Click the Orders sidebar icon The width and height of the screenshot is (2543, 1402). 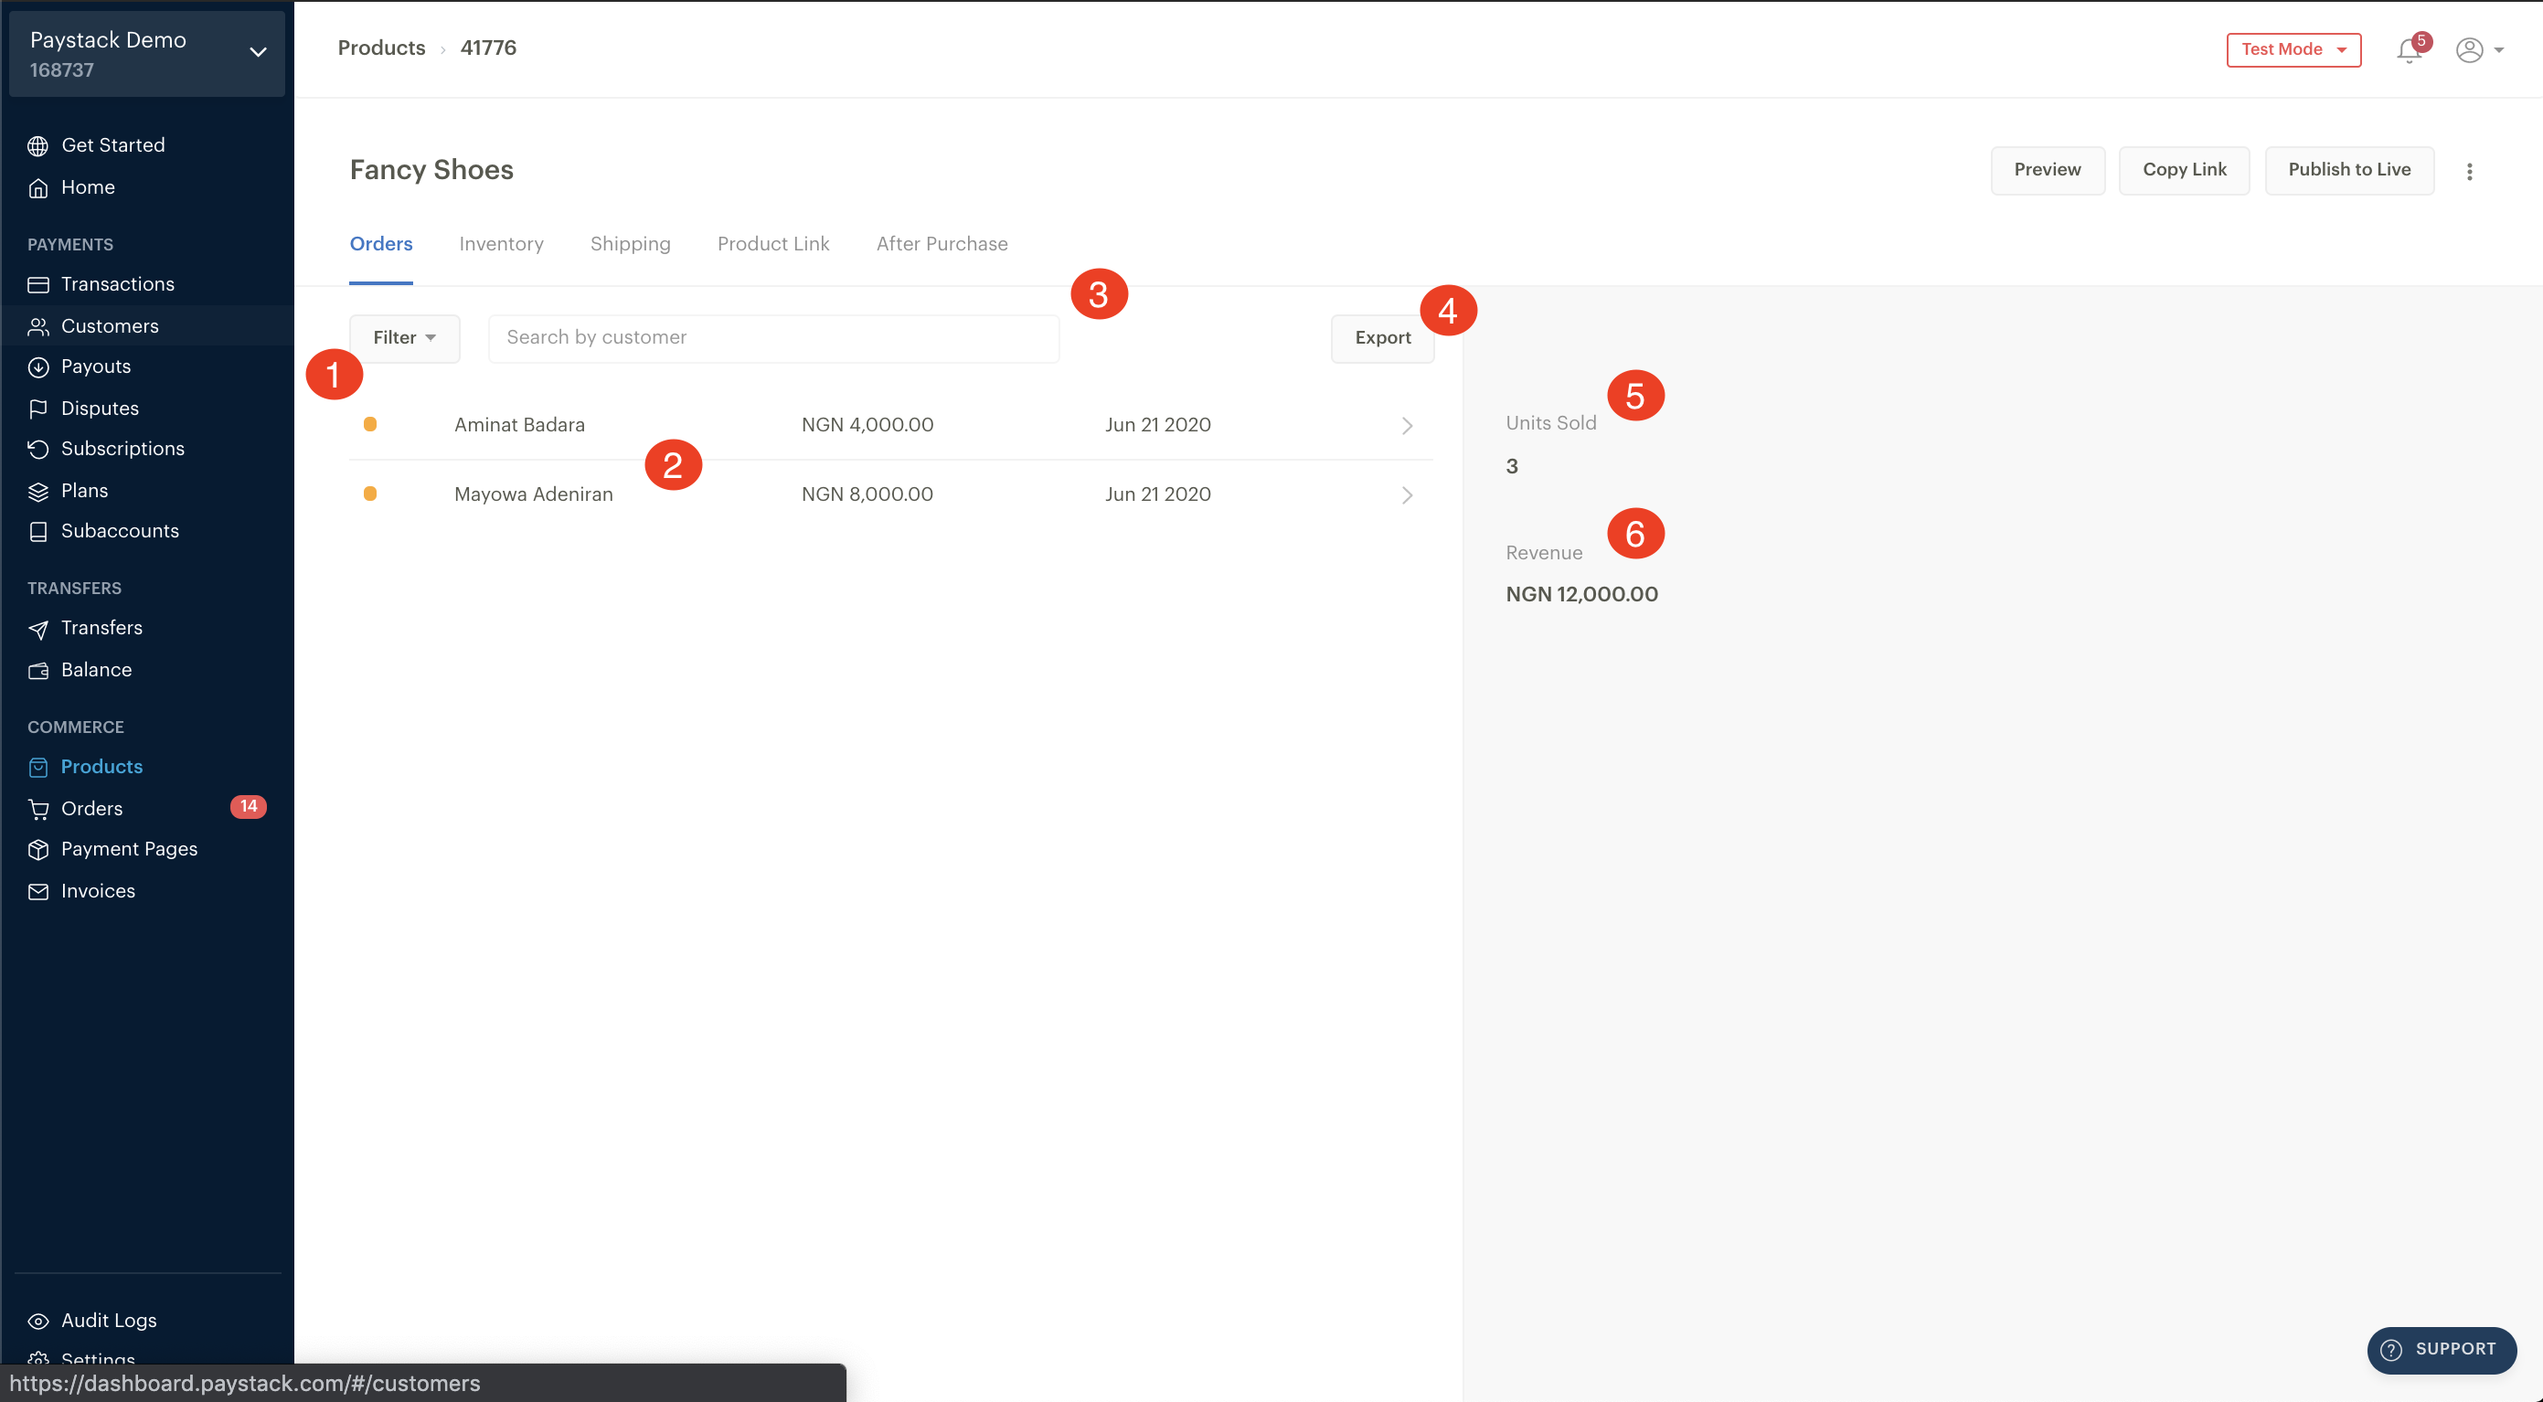pyautogui.click(x=38, y=808)
